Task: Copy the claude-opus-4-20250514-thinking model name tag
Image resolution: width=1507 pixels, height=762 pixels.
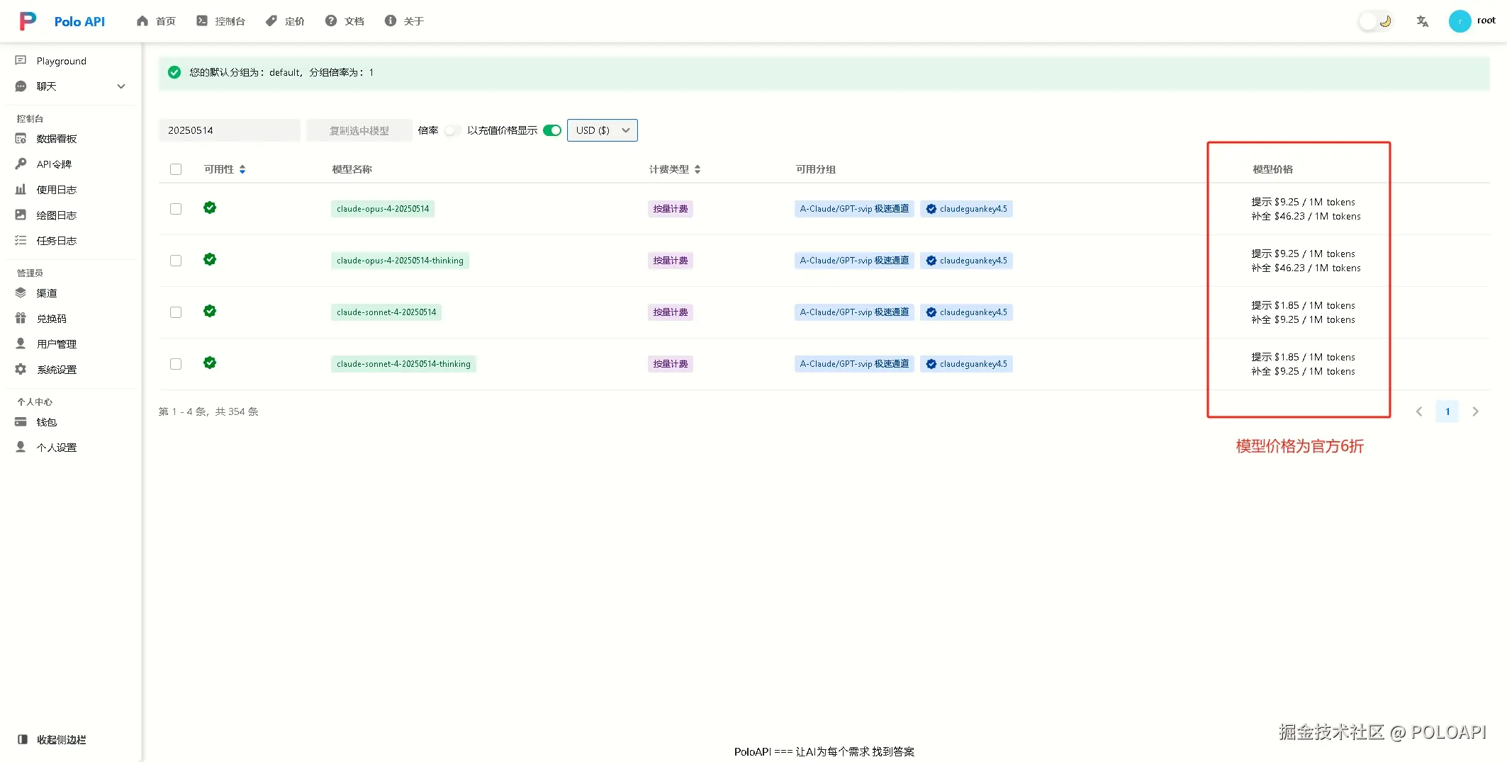Action: (x=400, y=261)
